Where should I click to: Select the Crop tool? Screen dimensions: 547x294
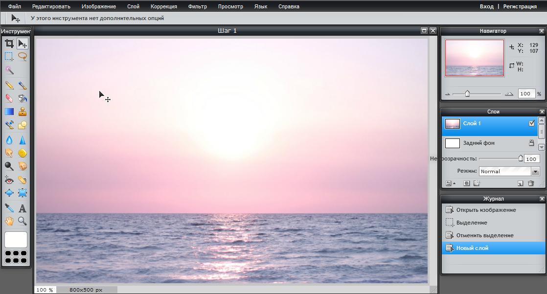tap(9, 44)
